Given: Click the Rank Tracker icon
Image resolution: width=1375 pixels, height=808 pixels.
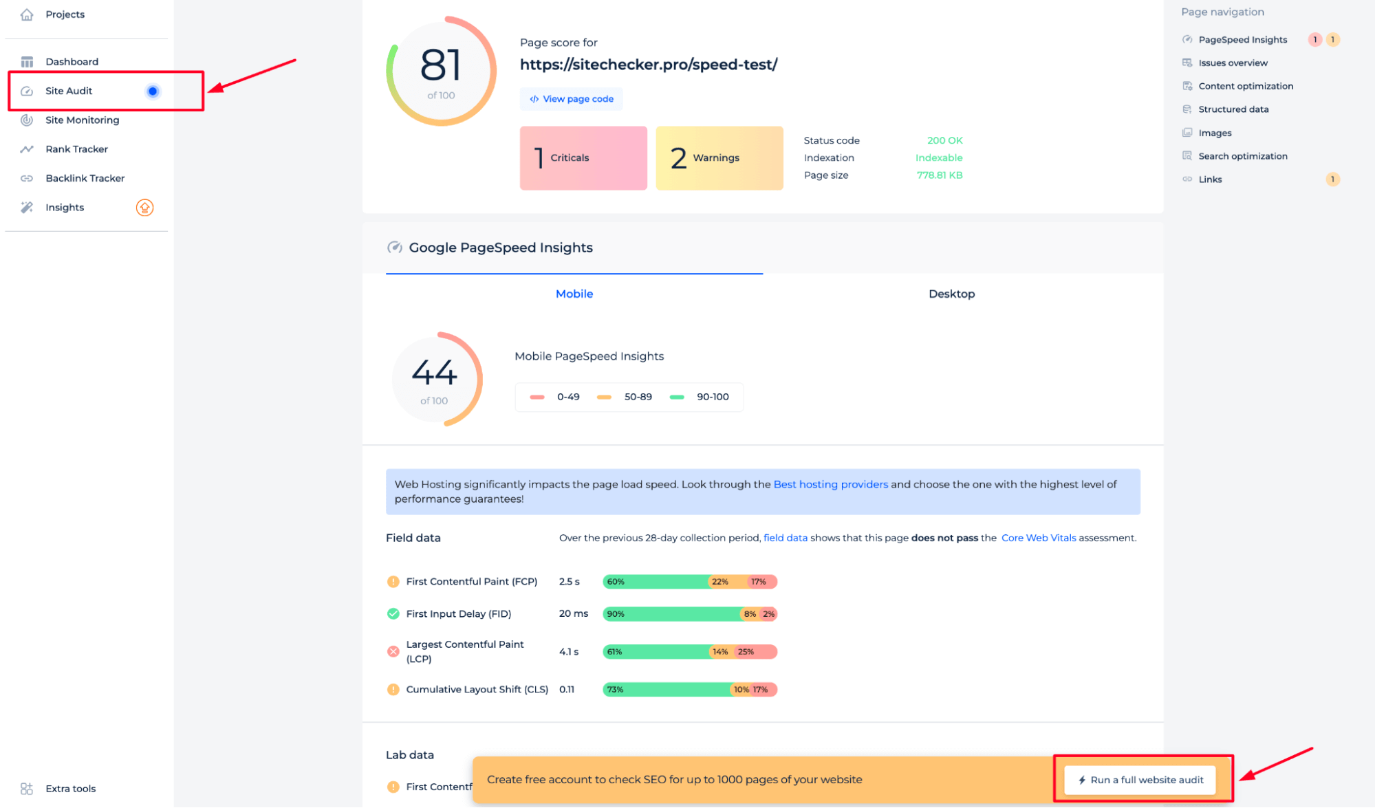Looking at the screenshot, I should [26, 148].
